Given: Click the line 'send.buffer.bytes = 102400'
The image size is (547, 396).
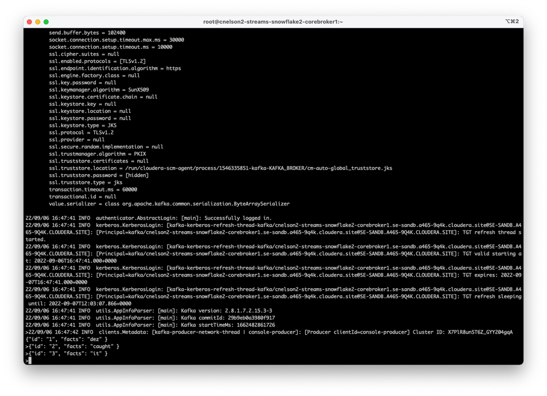Looking at the screenshot, I should pyautogui.click(x=87, y=33).
